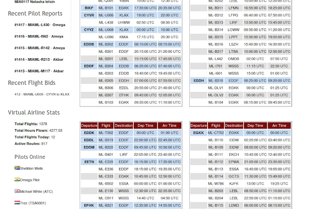Open pilot report #1413 MIAML-M117 Akbar
The image size is (320, 209).
tap(39, 71)
